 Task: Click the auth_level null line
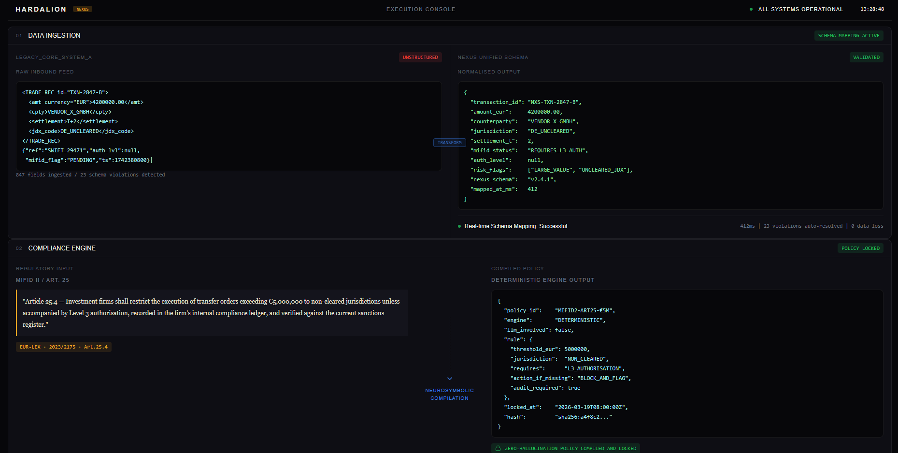pyautogui.click(x=507, y=160)
